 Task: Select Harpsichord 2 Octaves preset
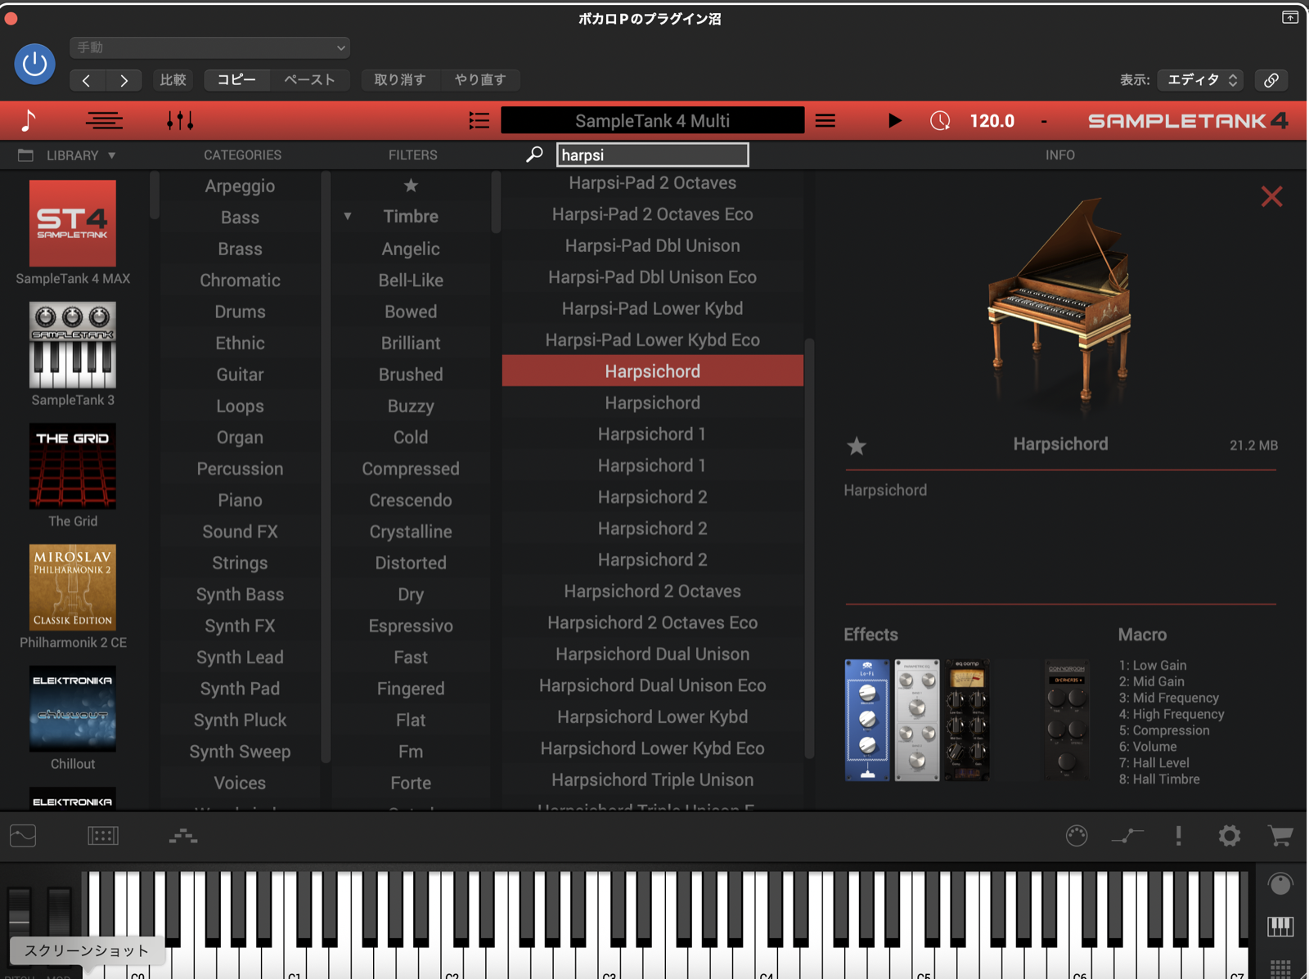(652, 591)
